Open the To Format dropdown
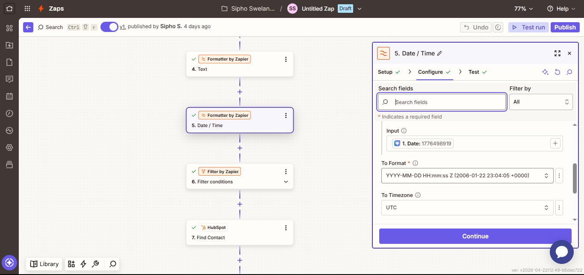584x275 pixels. click(x=467, y=176)
